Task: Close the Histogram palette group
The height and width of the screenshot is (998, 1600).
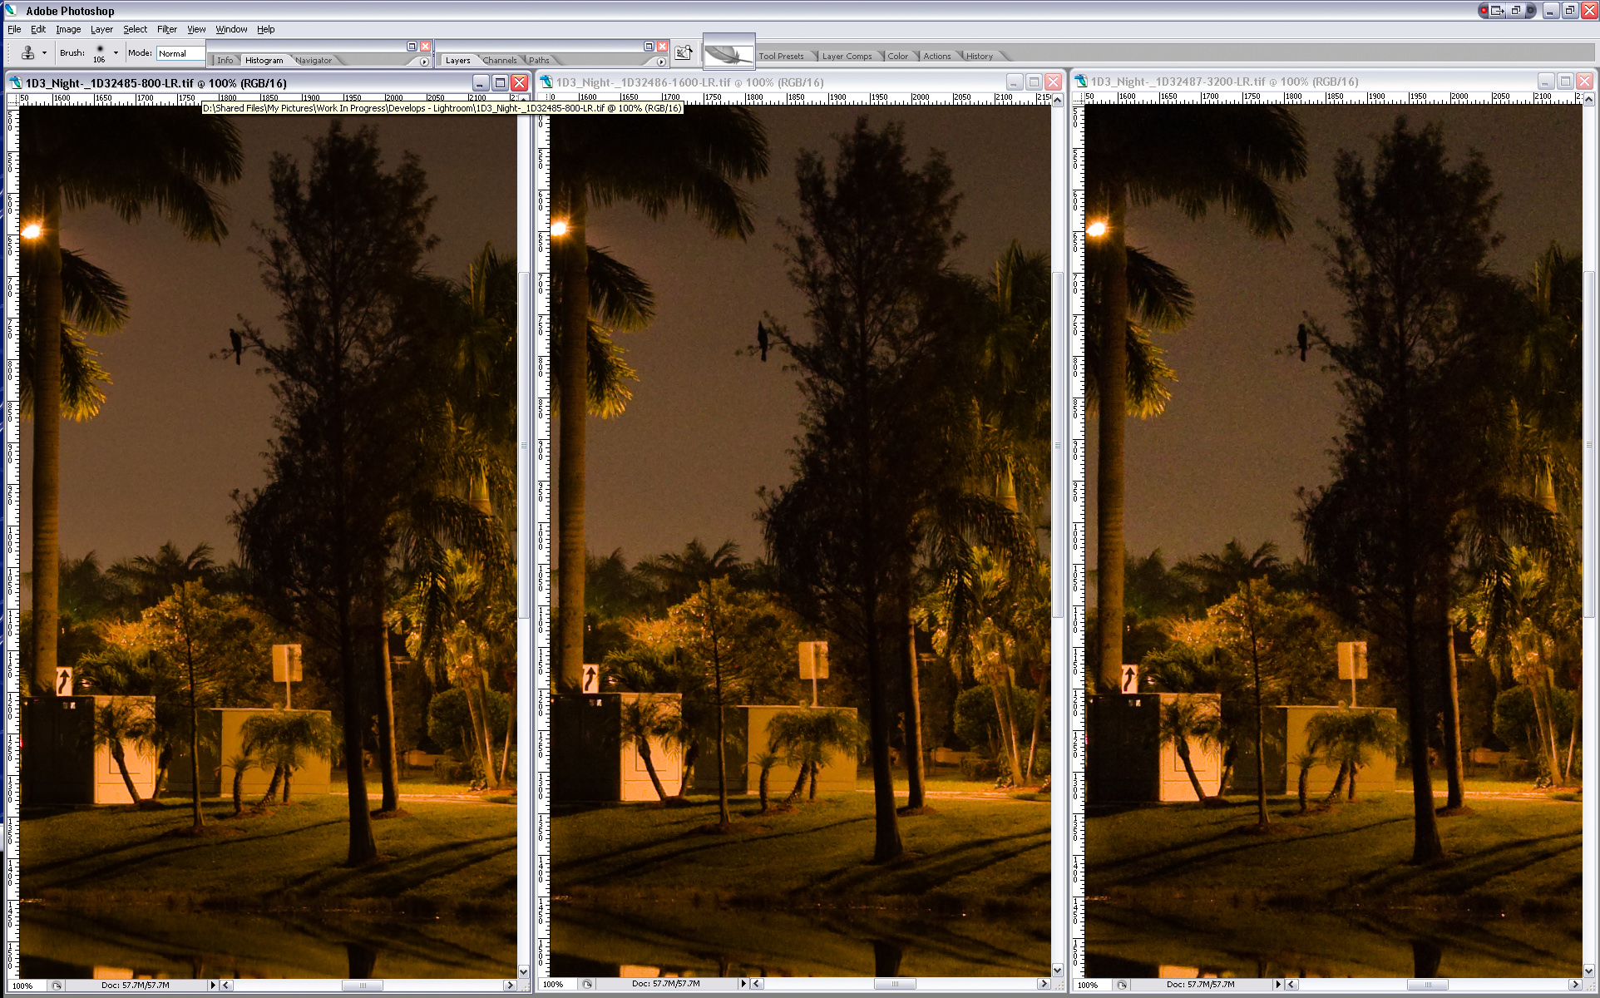Action: coord(425,47)
